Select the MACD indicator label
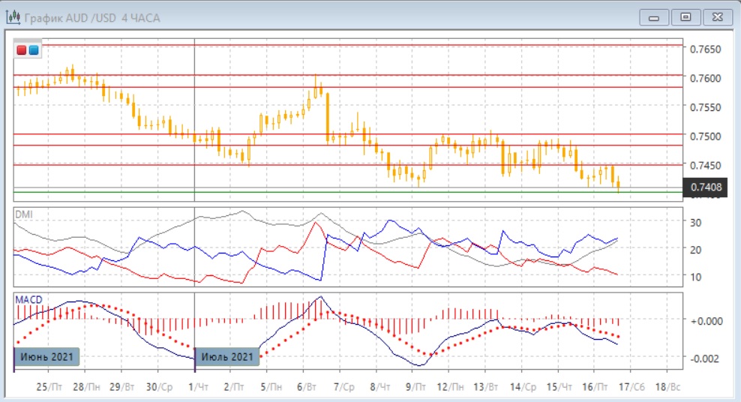The image size is (741, 402). pos(28,299)
